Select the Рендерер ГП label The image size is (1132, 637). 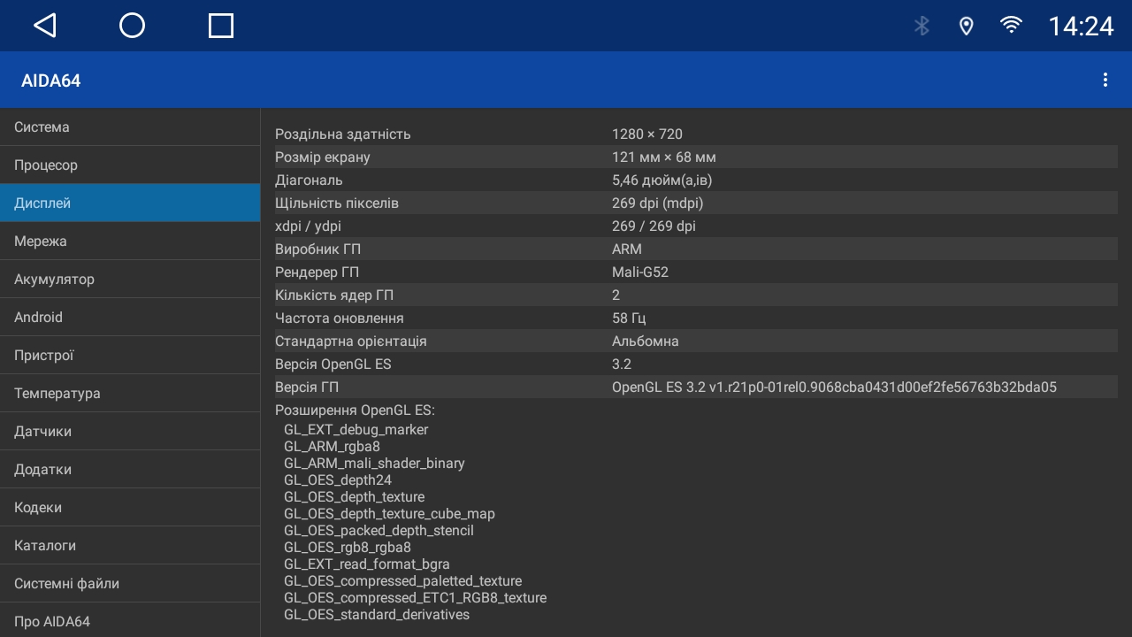[317, 272]
